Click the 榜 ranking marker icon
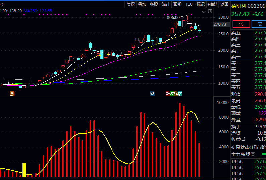Viewport: 266px width, 180px height. coord(176,94)
